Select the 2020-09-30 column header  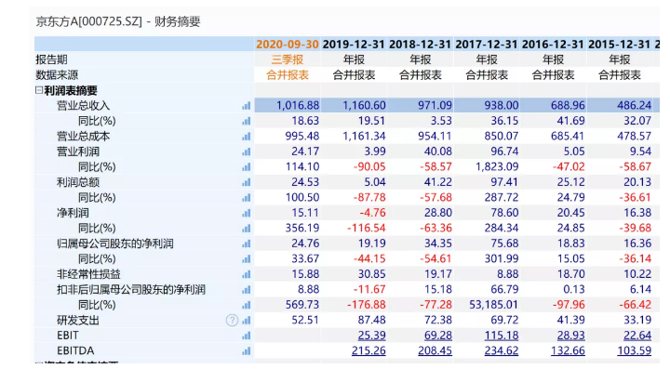(x=288, y=45)
